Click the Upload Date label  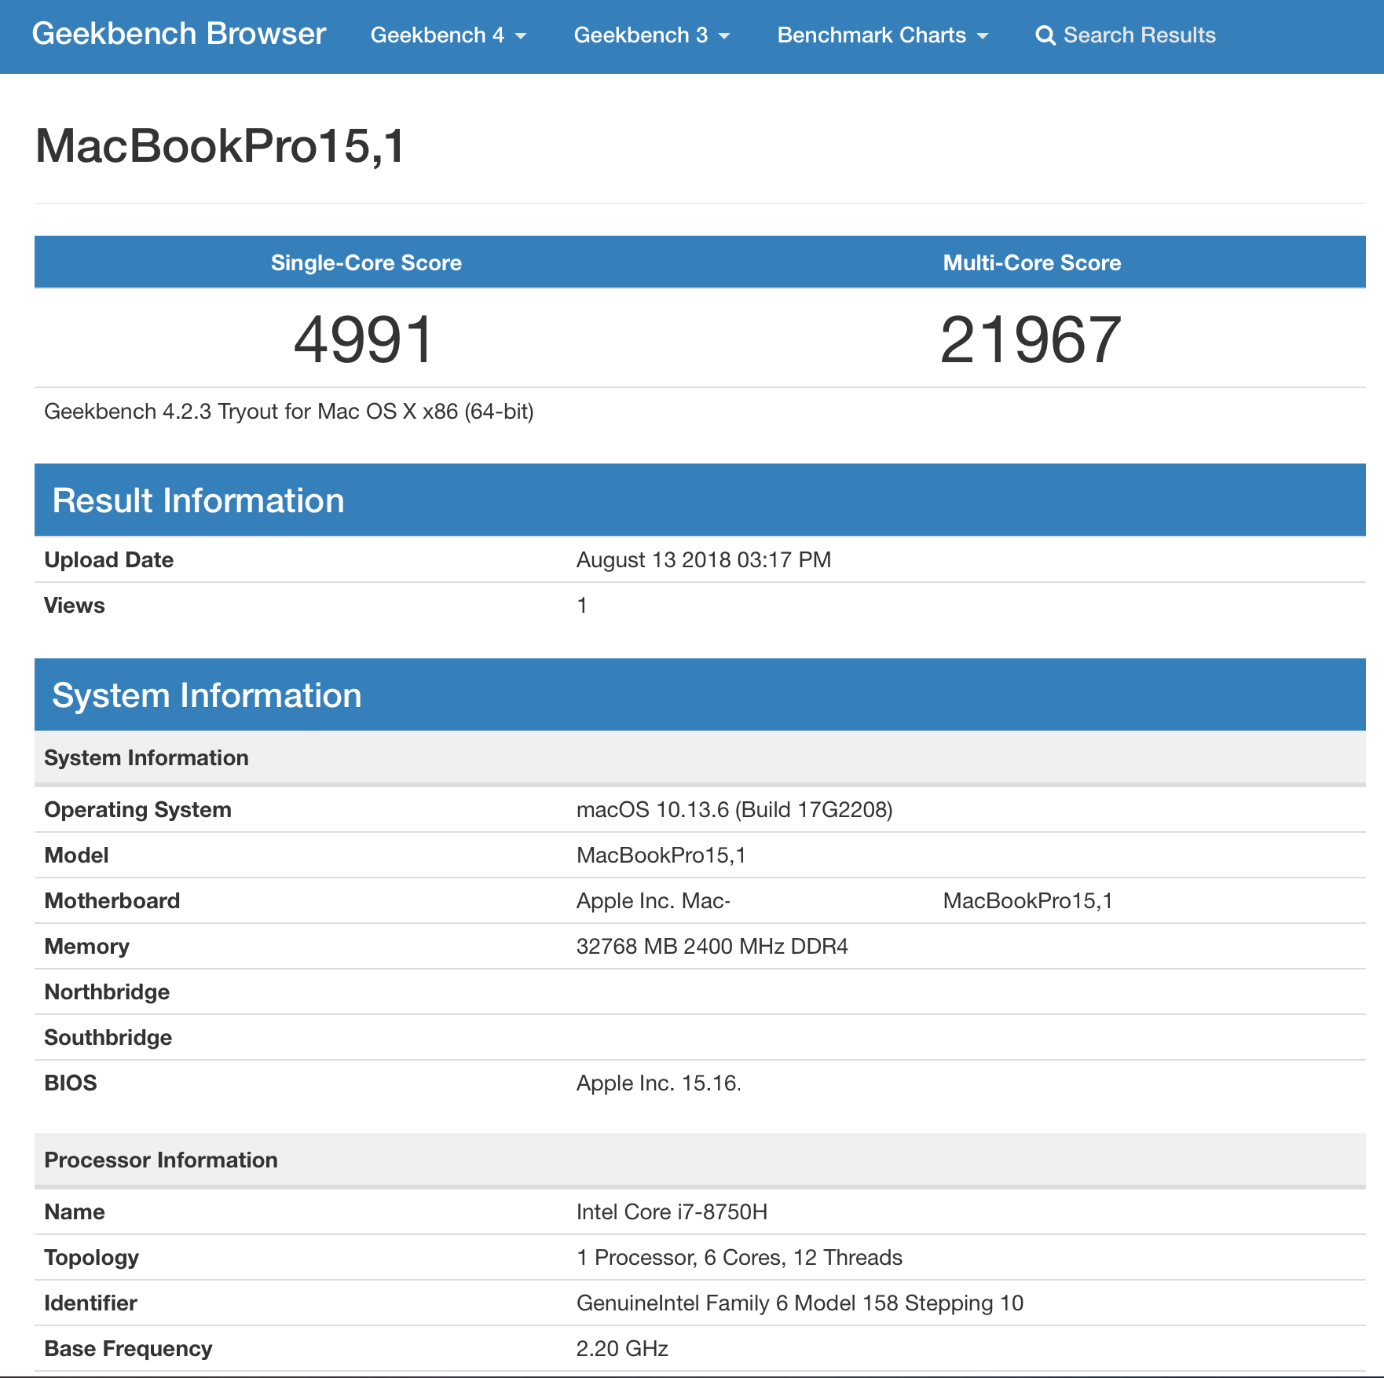point(108,559)
